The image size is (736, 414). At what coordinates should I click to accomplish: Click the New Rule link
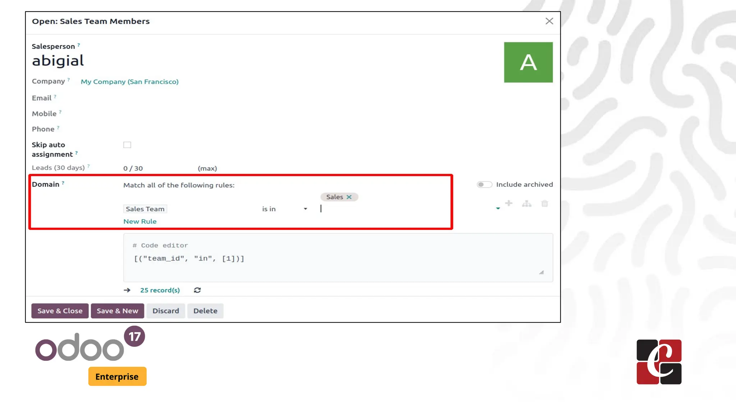coord(140,221)
